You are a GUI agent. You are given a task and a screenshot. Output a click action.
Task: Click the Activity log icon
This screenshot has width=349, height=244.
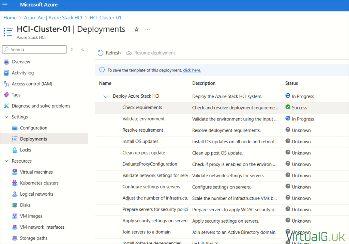(x=6, y=73)
